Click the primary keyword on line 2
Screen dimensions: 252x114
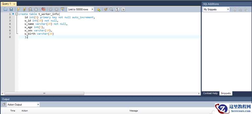click(x=45, y=17)
